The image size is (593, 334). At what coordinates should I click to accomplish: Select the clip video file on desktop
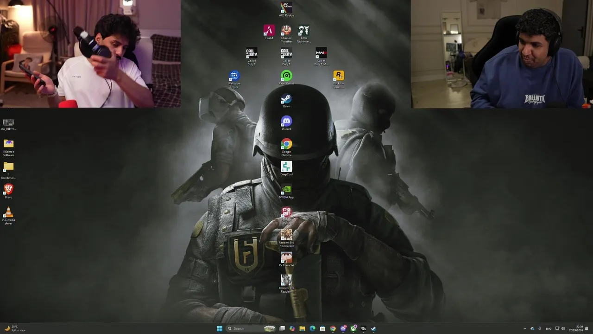click(x=8, y=125)
